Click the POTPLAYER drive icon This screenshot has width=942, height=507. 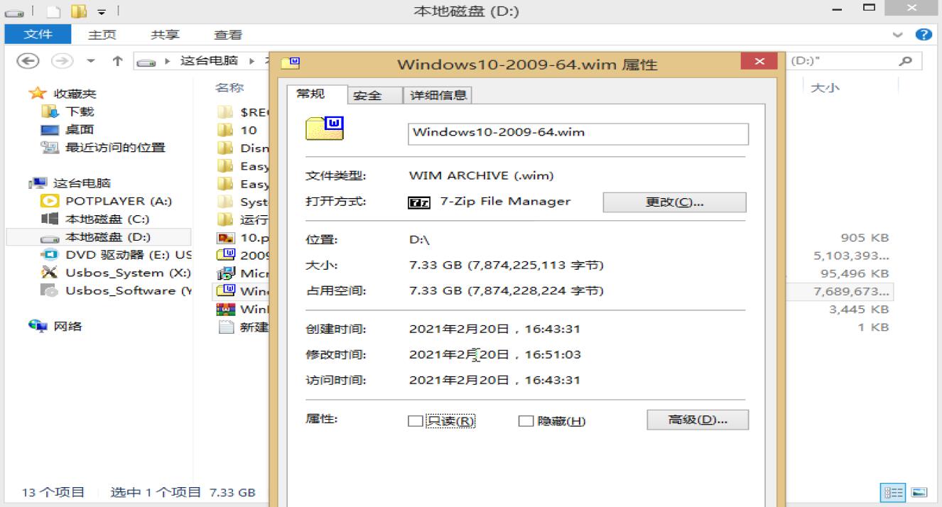pos(49,201)
